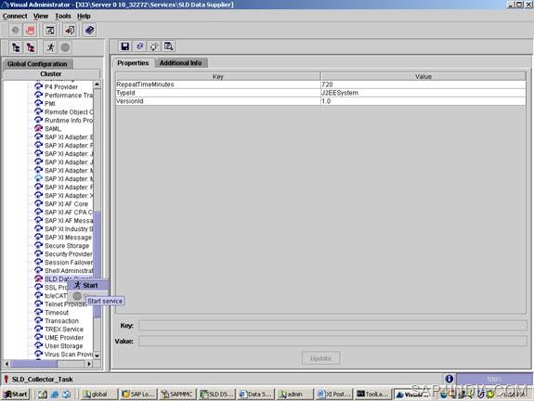Select the 1.0 value cell

(x=423, y=101)
